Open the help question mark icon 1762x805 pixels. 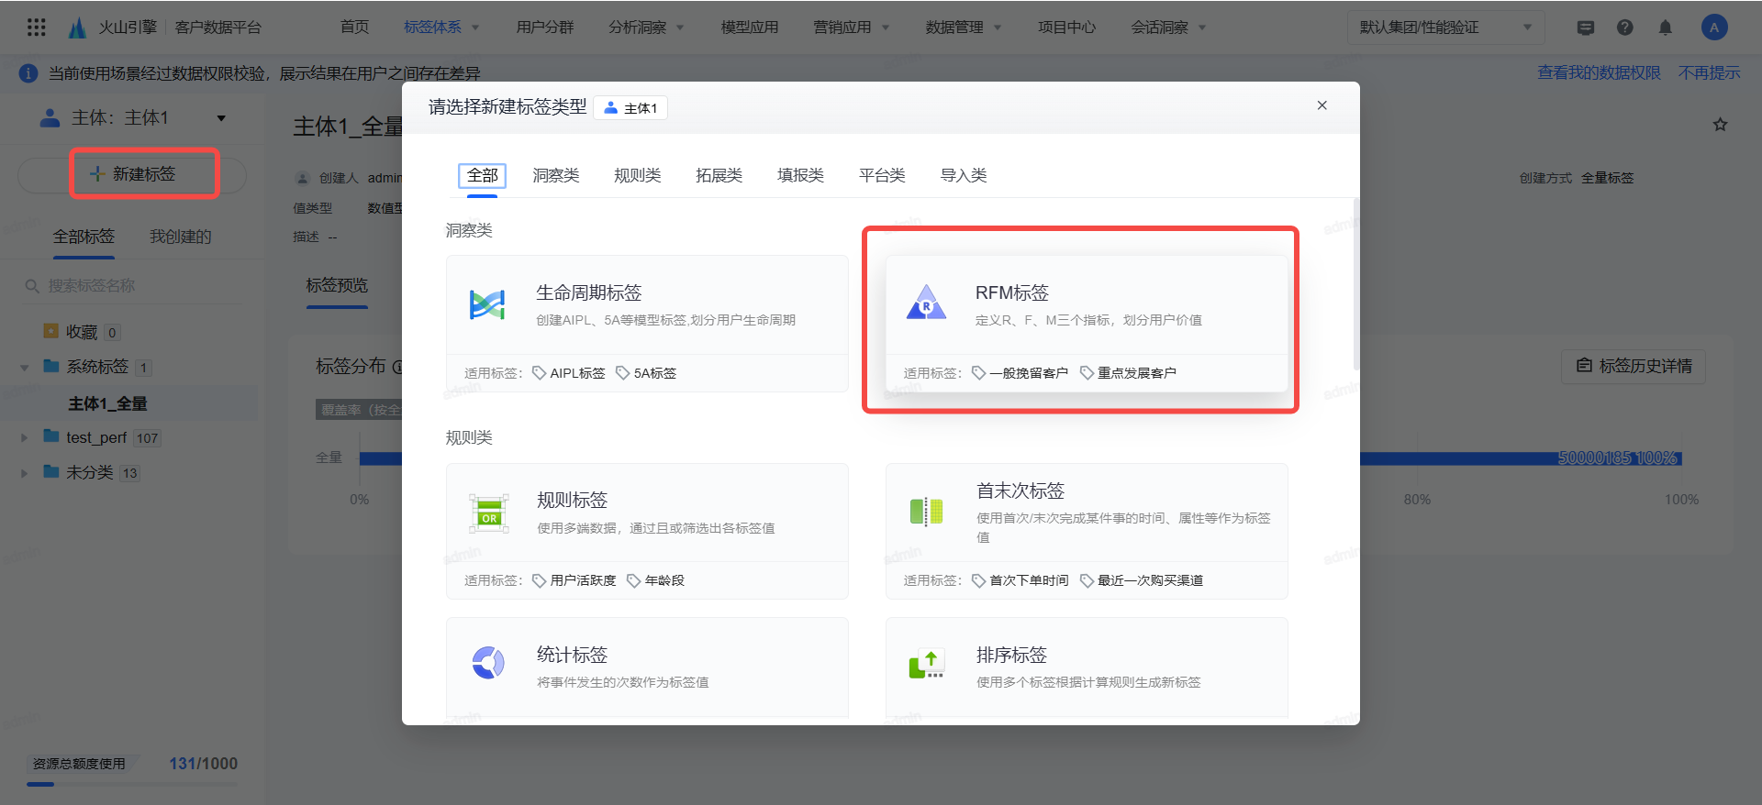click(x=1625, y=28)
